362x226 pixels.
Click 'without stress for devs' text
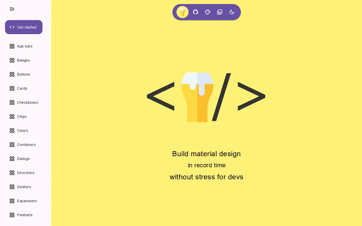(x=206, y=177)
